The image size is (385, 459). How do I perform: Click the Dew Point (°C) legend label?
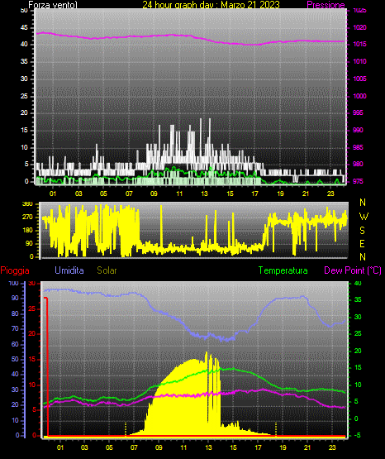click(353, 270)
